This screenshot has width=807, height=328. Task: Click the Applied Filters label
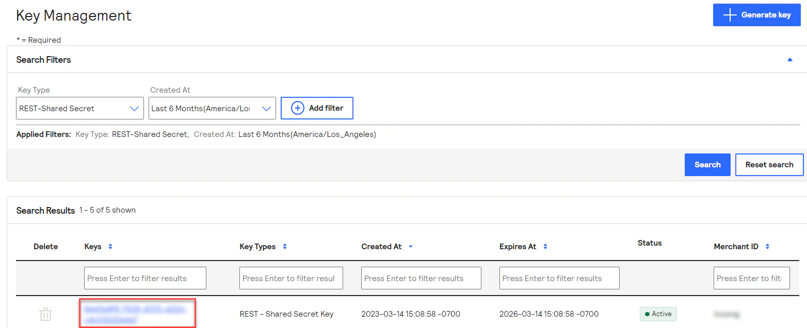click(44, 134)
